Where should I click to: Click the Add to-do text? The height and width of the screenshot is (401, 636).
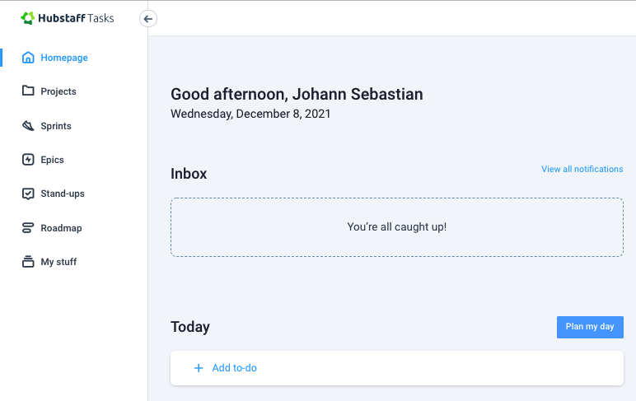tap(235, 368)
